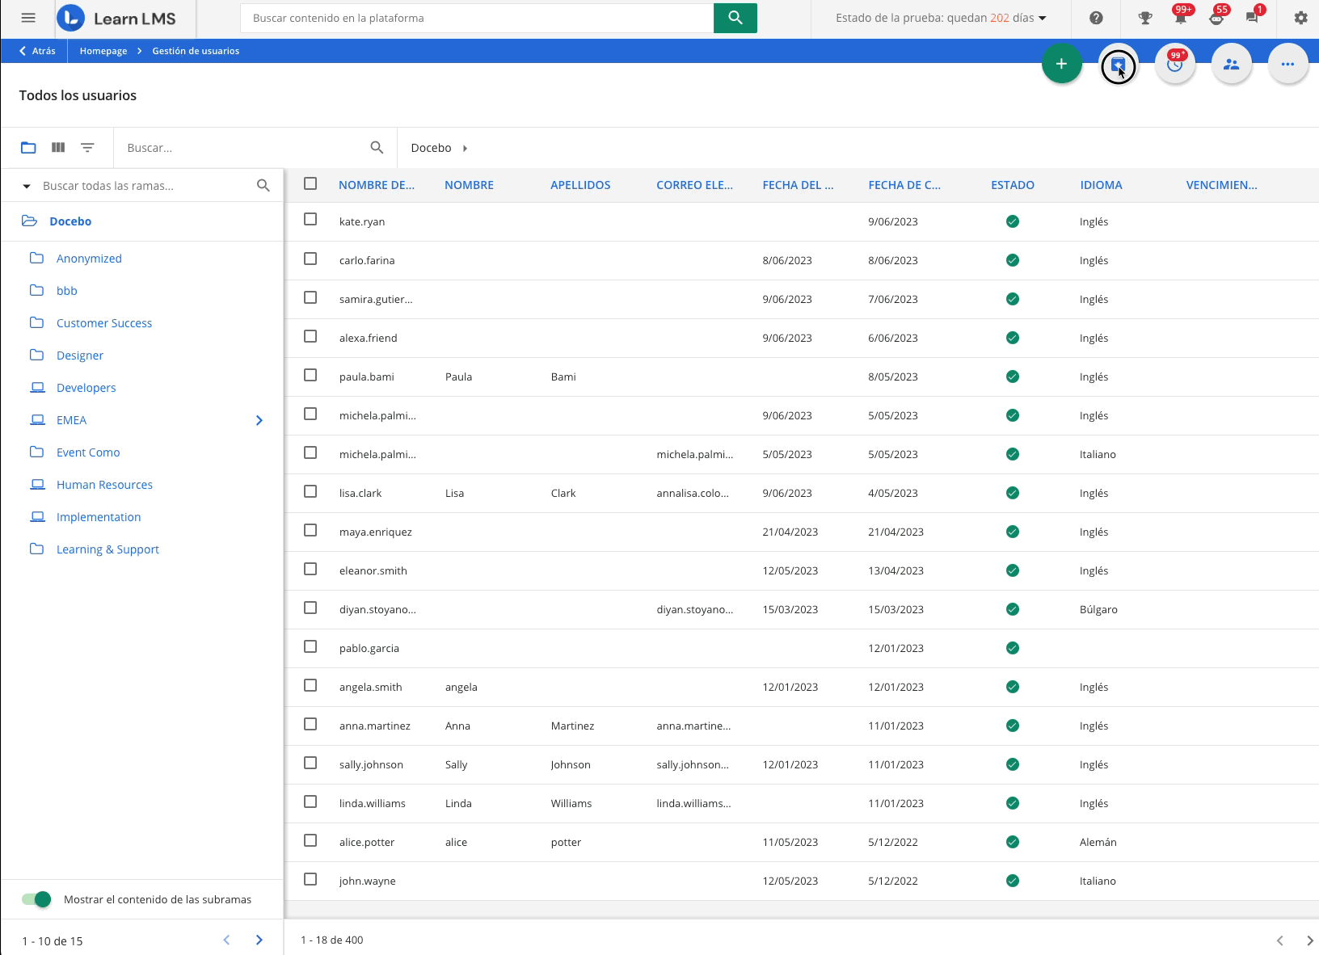
Task: Open the trial status dropdown arrow
Action: [x=1043, y=19]
